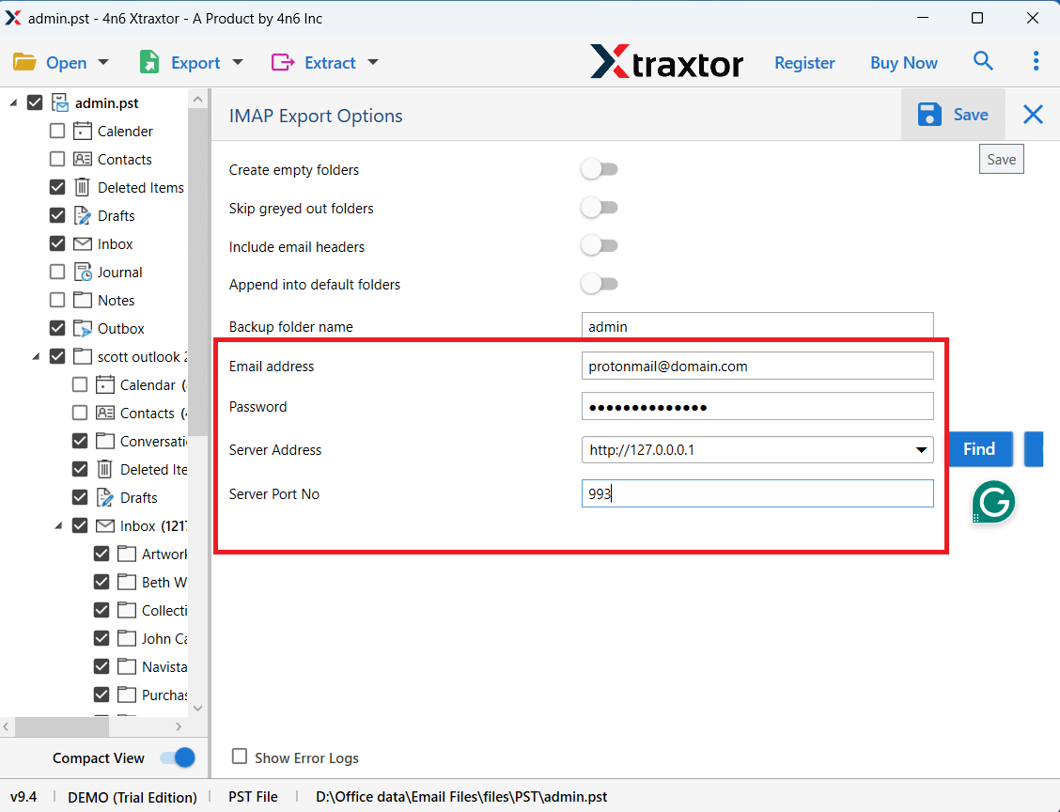Enable Create empty folders toggle
This screenshot has width=1060, height=812.
(599, 170)
